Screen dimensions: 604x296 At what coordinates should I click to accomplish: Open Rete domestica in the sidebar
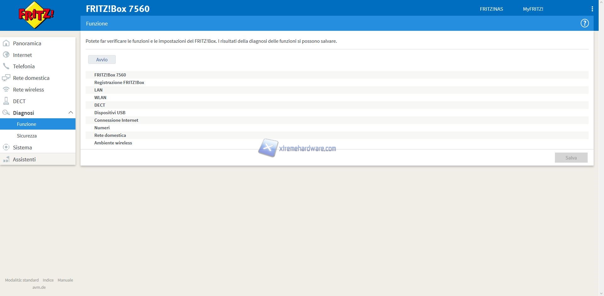point(31,78)
